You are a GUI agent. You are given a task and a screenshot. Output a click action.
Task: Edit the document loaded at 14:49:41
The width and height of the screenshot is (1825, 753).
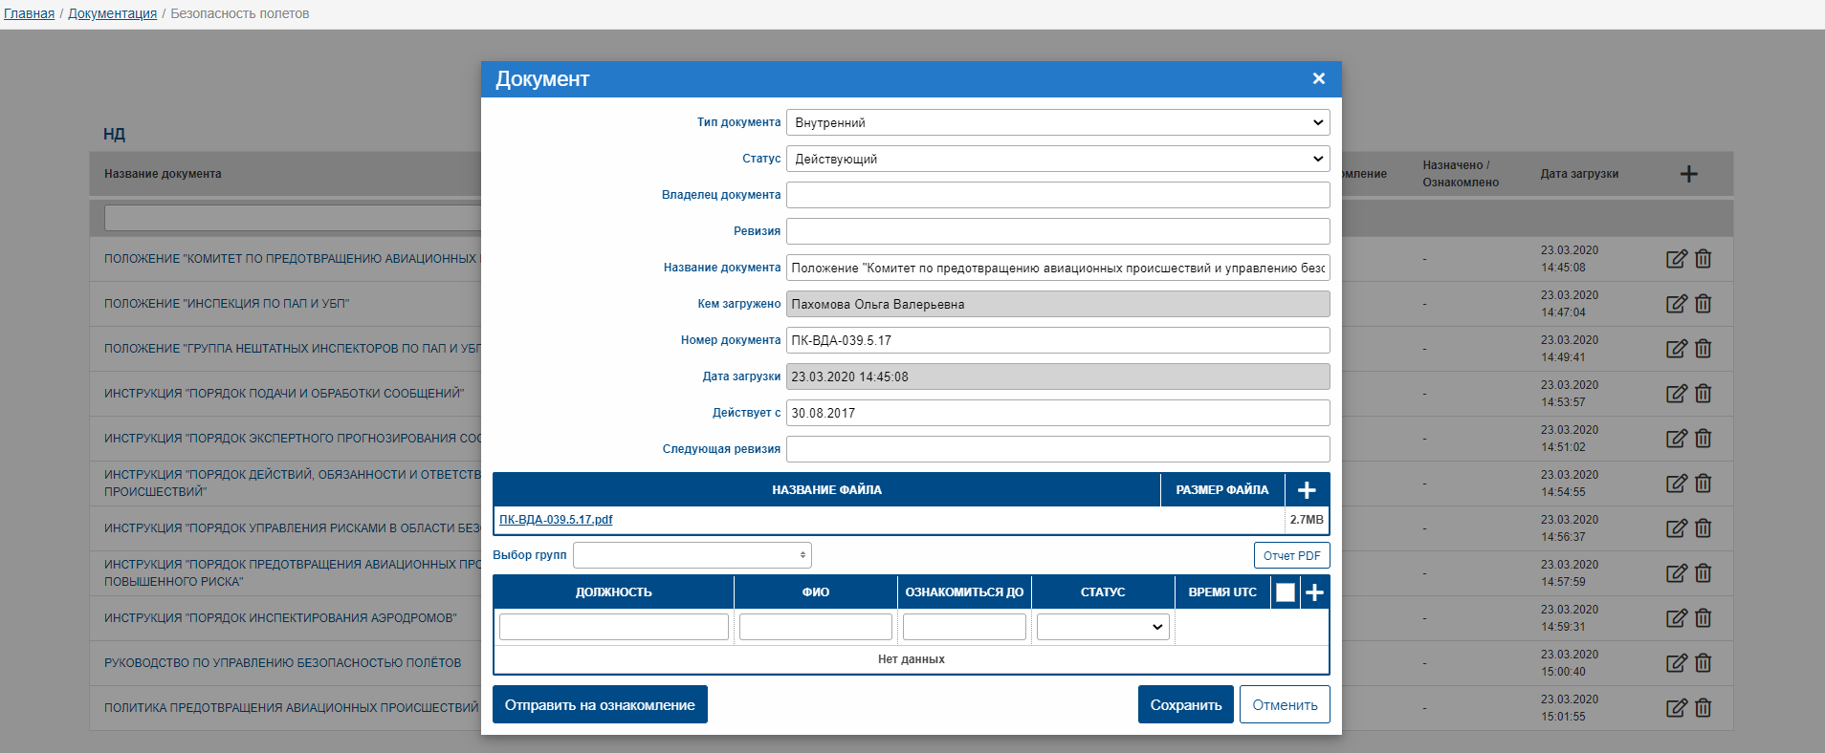(x=1677, y=349)
